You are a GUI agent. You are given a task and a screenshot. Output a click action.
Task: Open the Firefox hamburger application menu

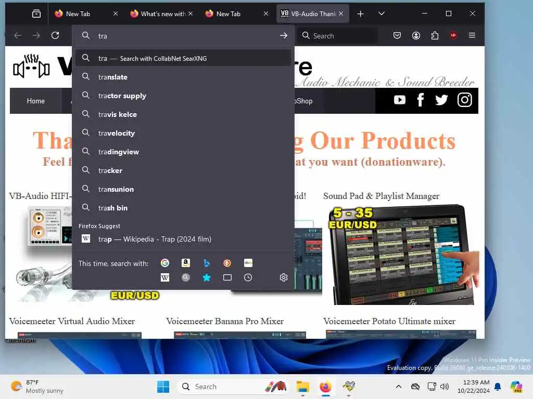click(x=472, y=35)
